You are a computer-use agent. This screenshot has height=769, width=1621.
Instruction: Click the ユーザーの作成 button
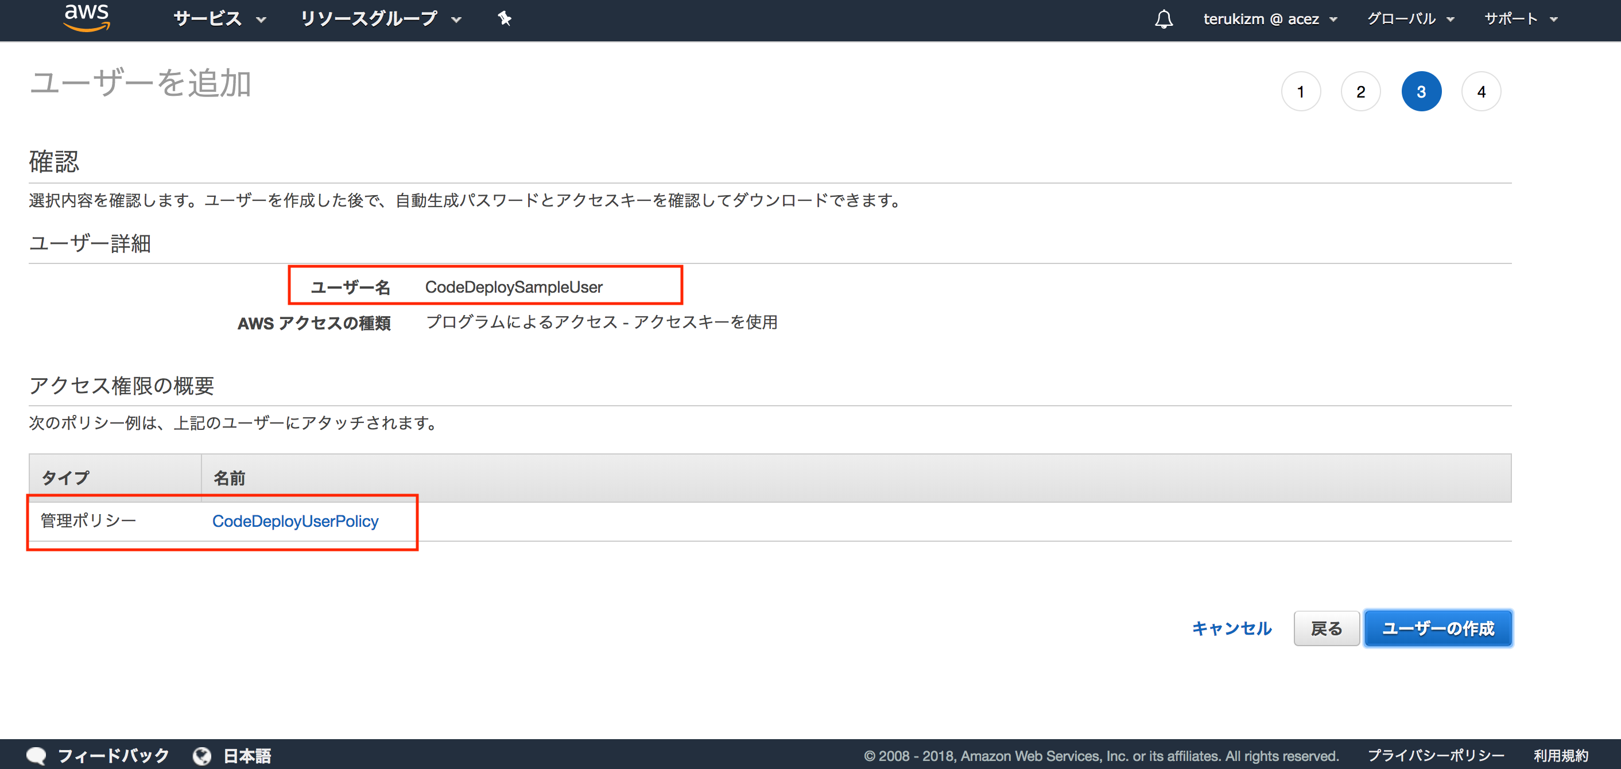1438,627
